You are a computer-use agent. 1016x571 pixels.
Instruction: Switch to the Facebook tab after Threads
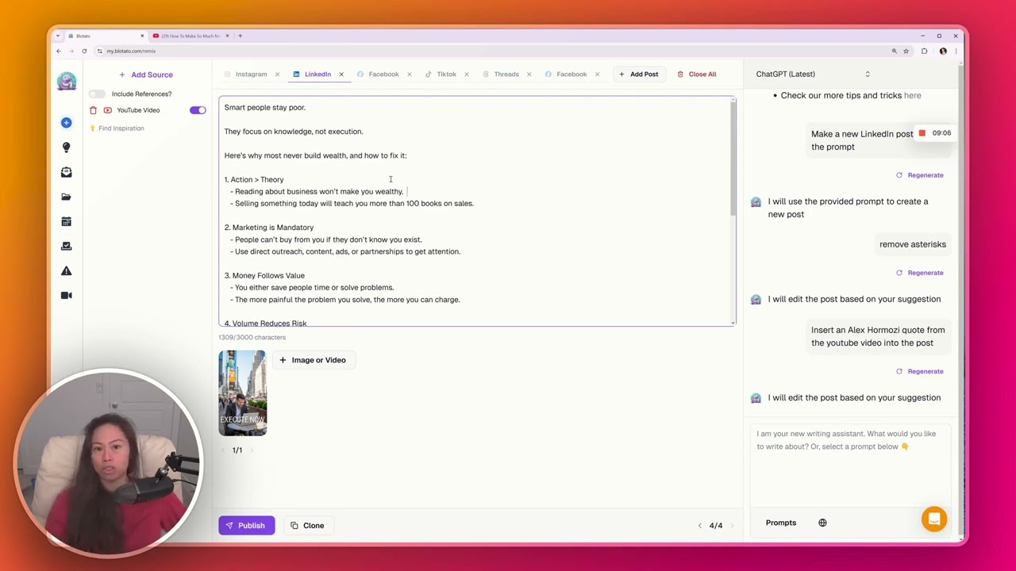click(x=566, y=75)
